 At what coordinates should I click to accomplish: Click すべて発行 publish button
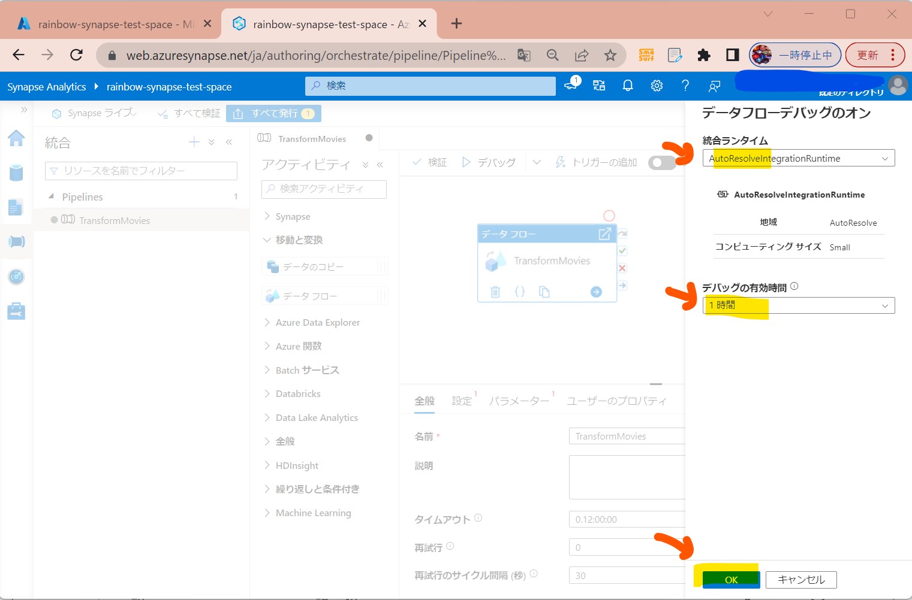coord(273,113)
